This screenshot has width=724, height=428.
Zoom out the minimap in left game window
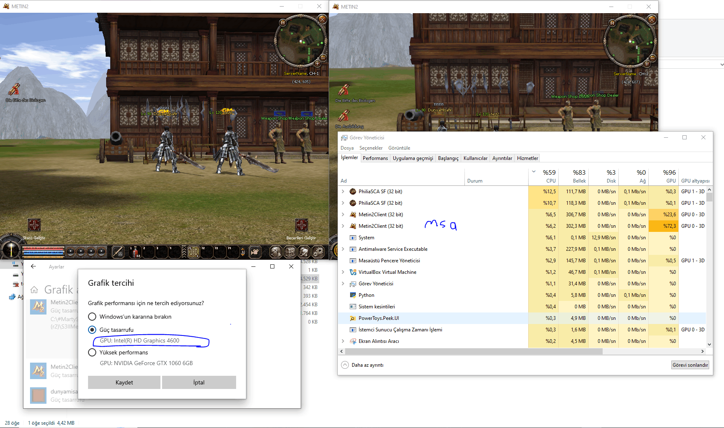323,58
